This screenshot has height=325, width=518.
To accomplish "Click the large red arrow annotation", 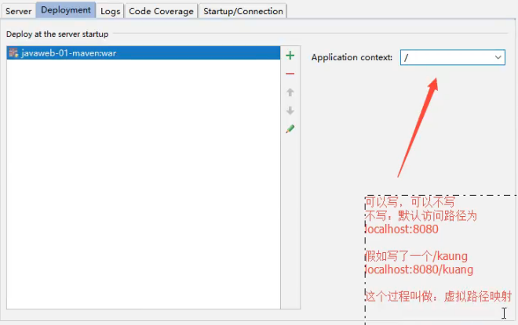I will (418, 125).
